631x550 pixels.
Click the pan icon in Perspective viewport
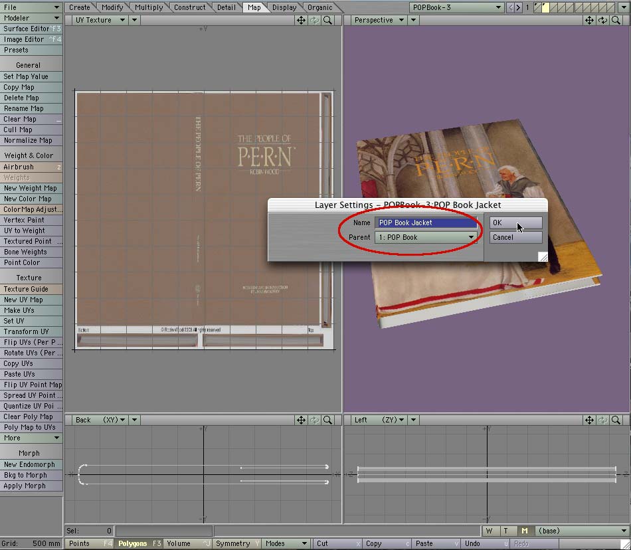(589, 20)
